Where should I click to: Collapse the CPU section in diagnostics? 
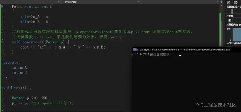point(227,43)
